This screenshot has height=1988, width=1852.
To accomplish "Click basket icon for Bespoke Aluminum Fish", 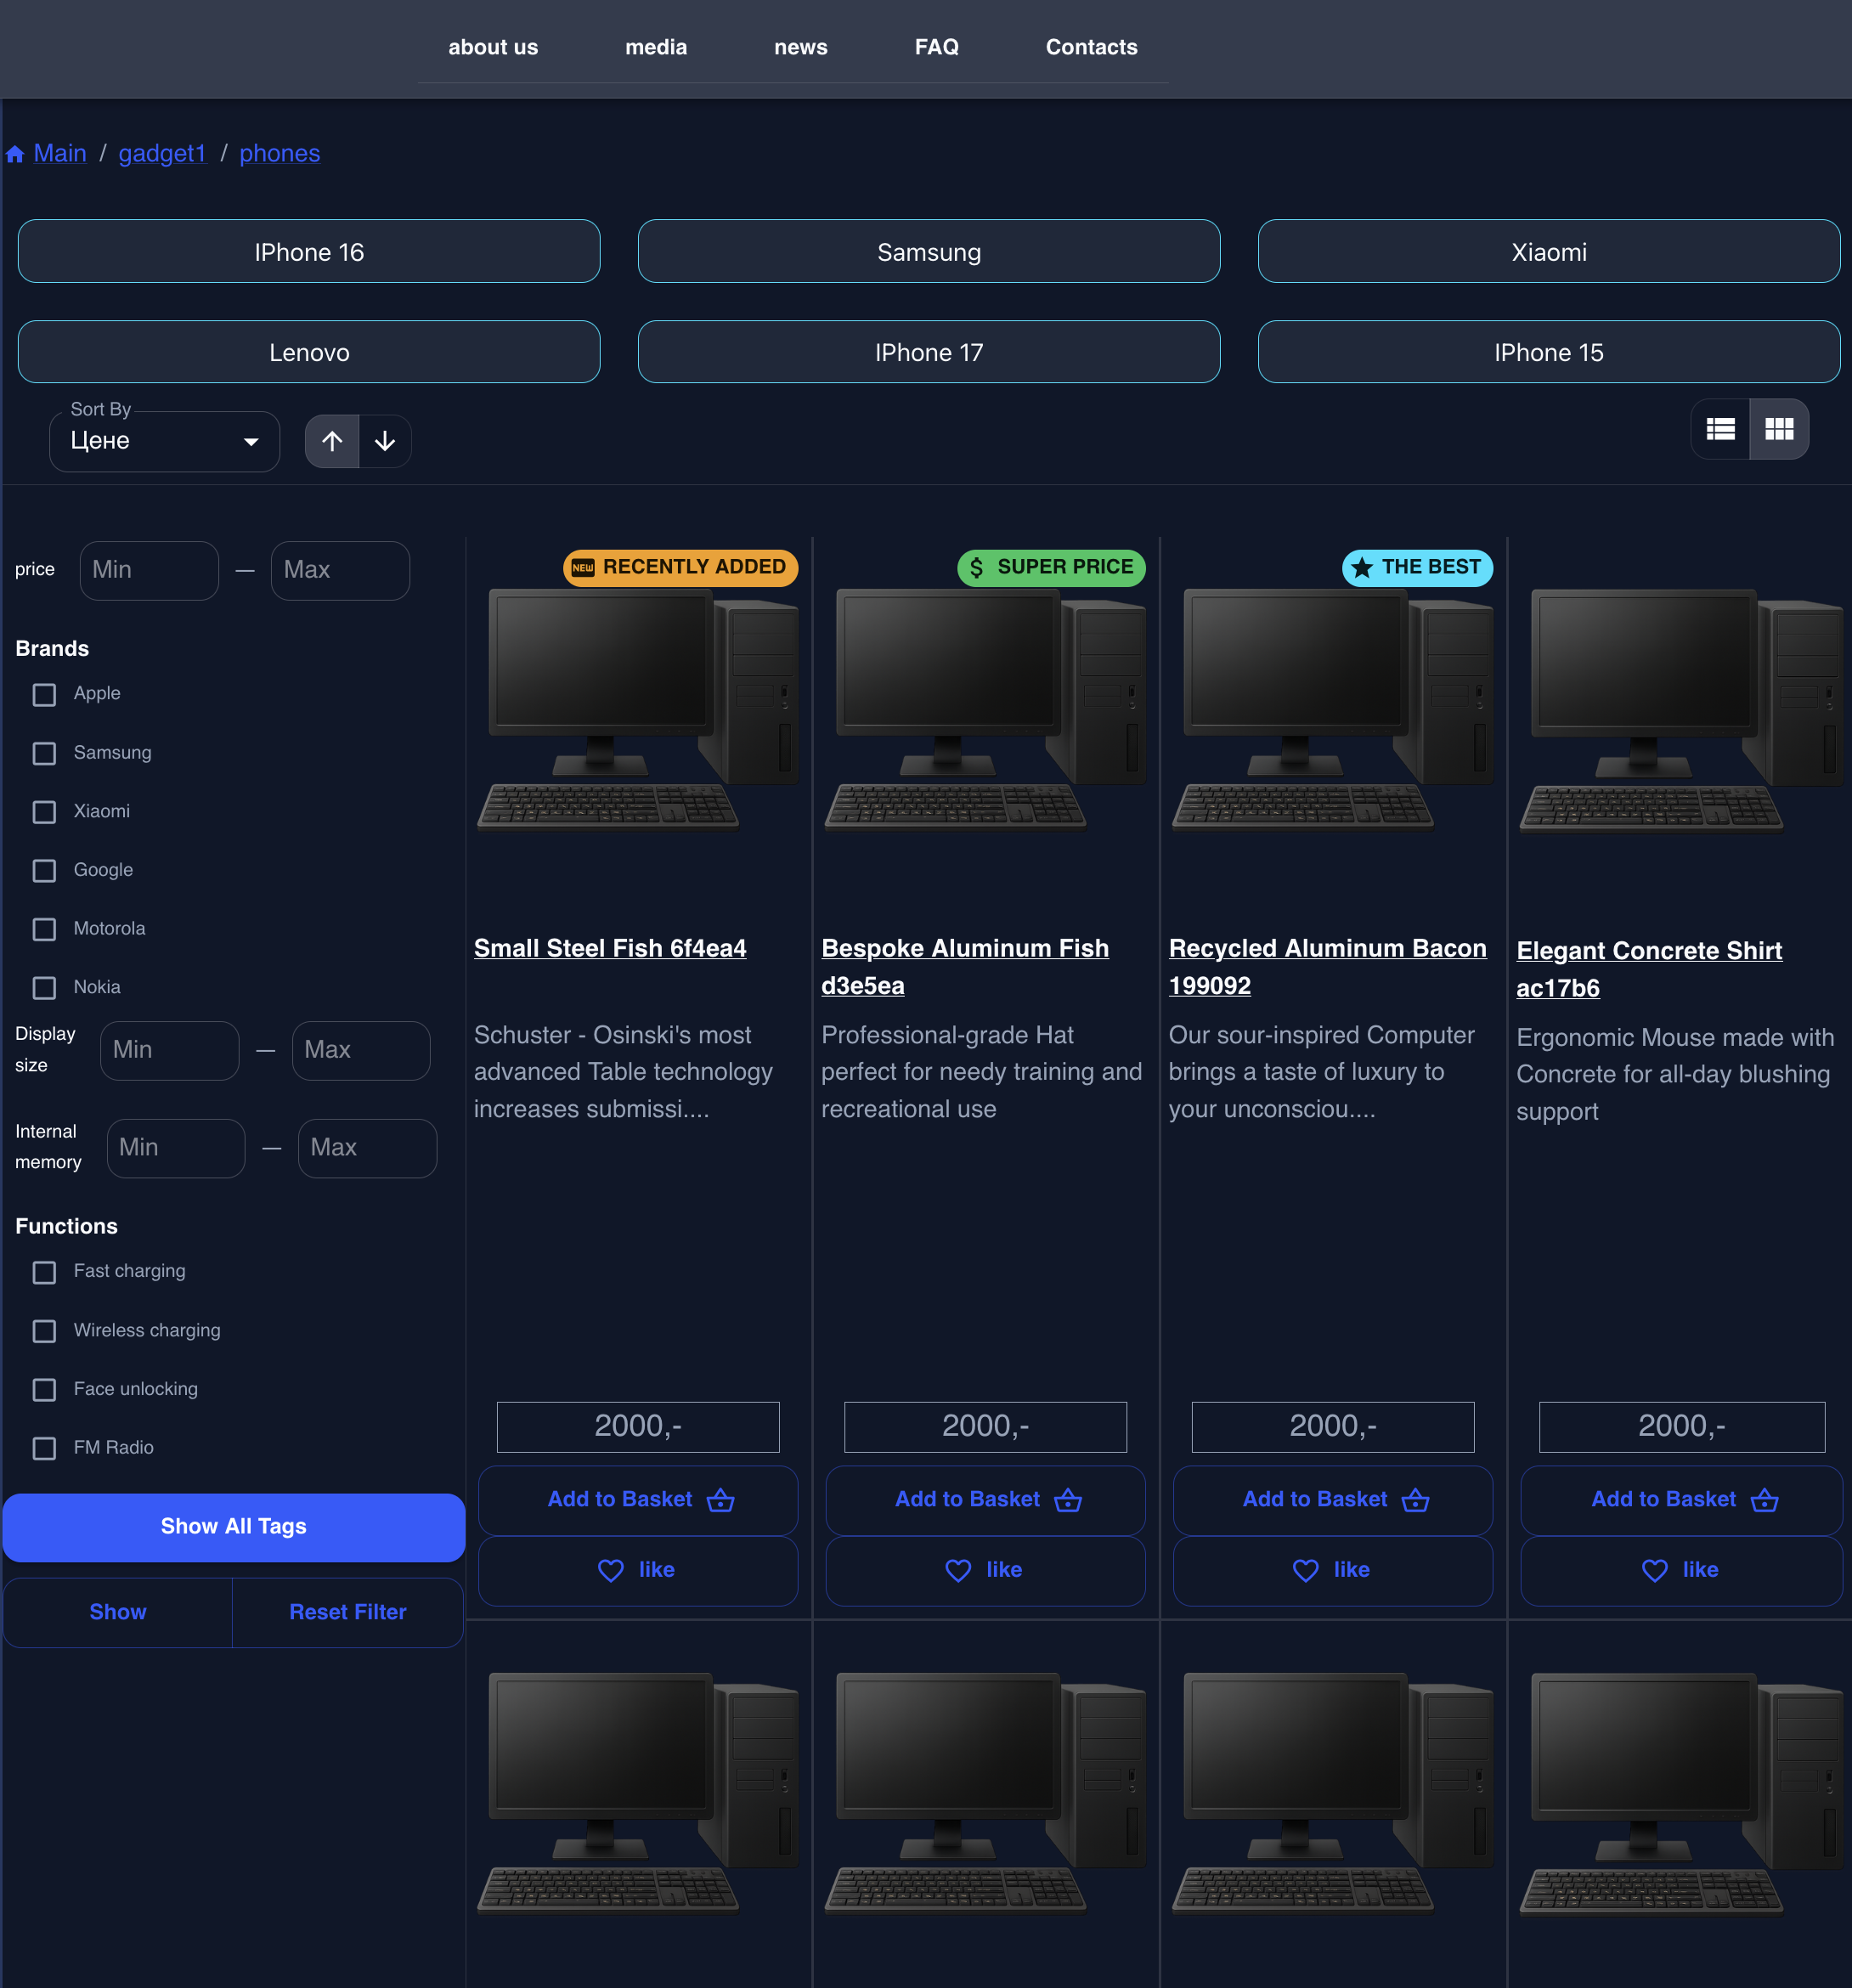I will point(1068,1500).
